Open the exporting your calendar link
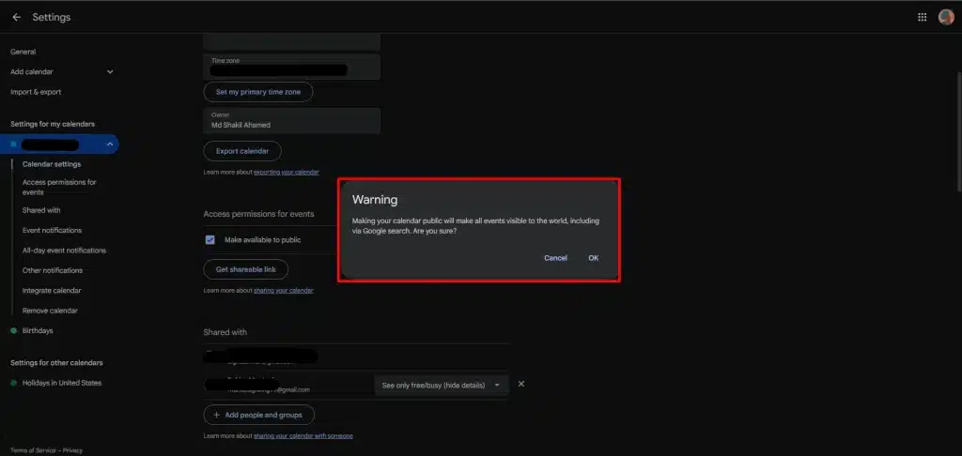This screenshot has height=456, width=962. click(x=286, y=173)
